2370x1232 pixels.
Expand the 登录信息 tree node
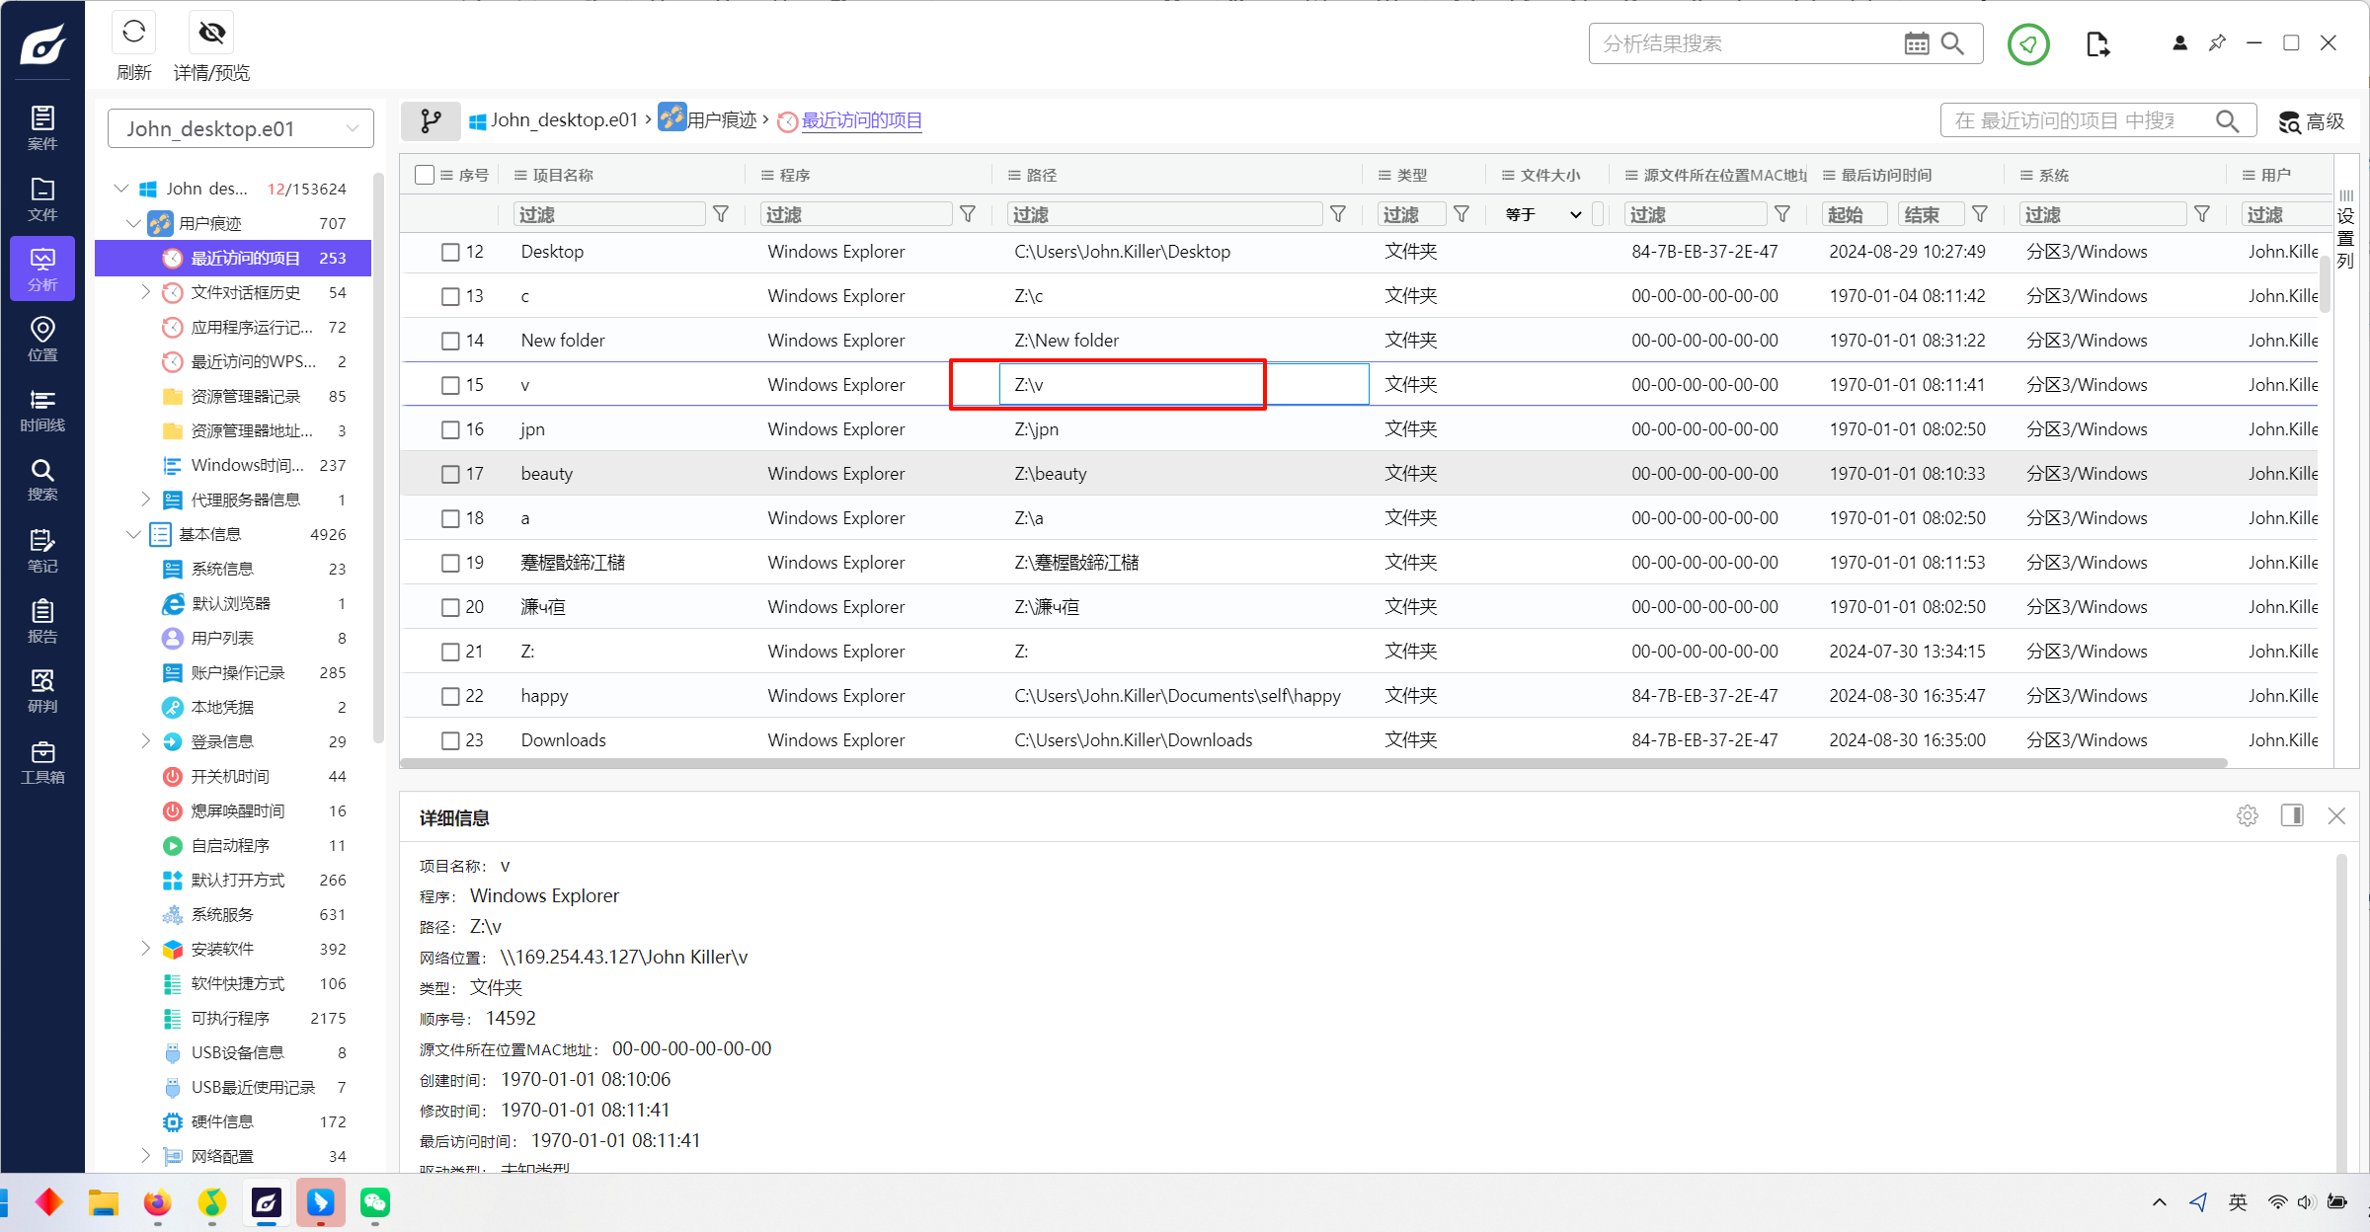[146, 741]
